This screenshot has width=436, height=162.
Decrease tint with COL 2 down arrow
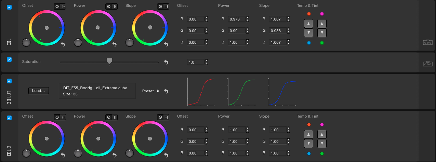pyautogui.click(x=322, y=144)
